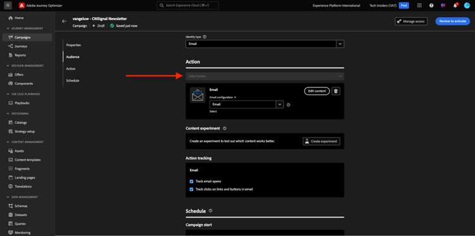Jump to the Audience section

(x=73, y=57)
